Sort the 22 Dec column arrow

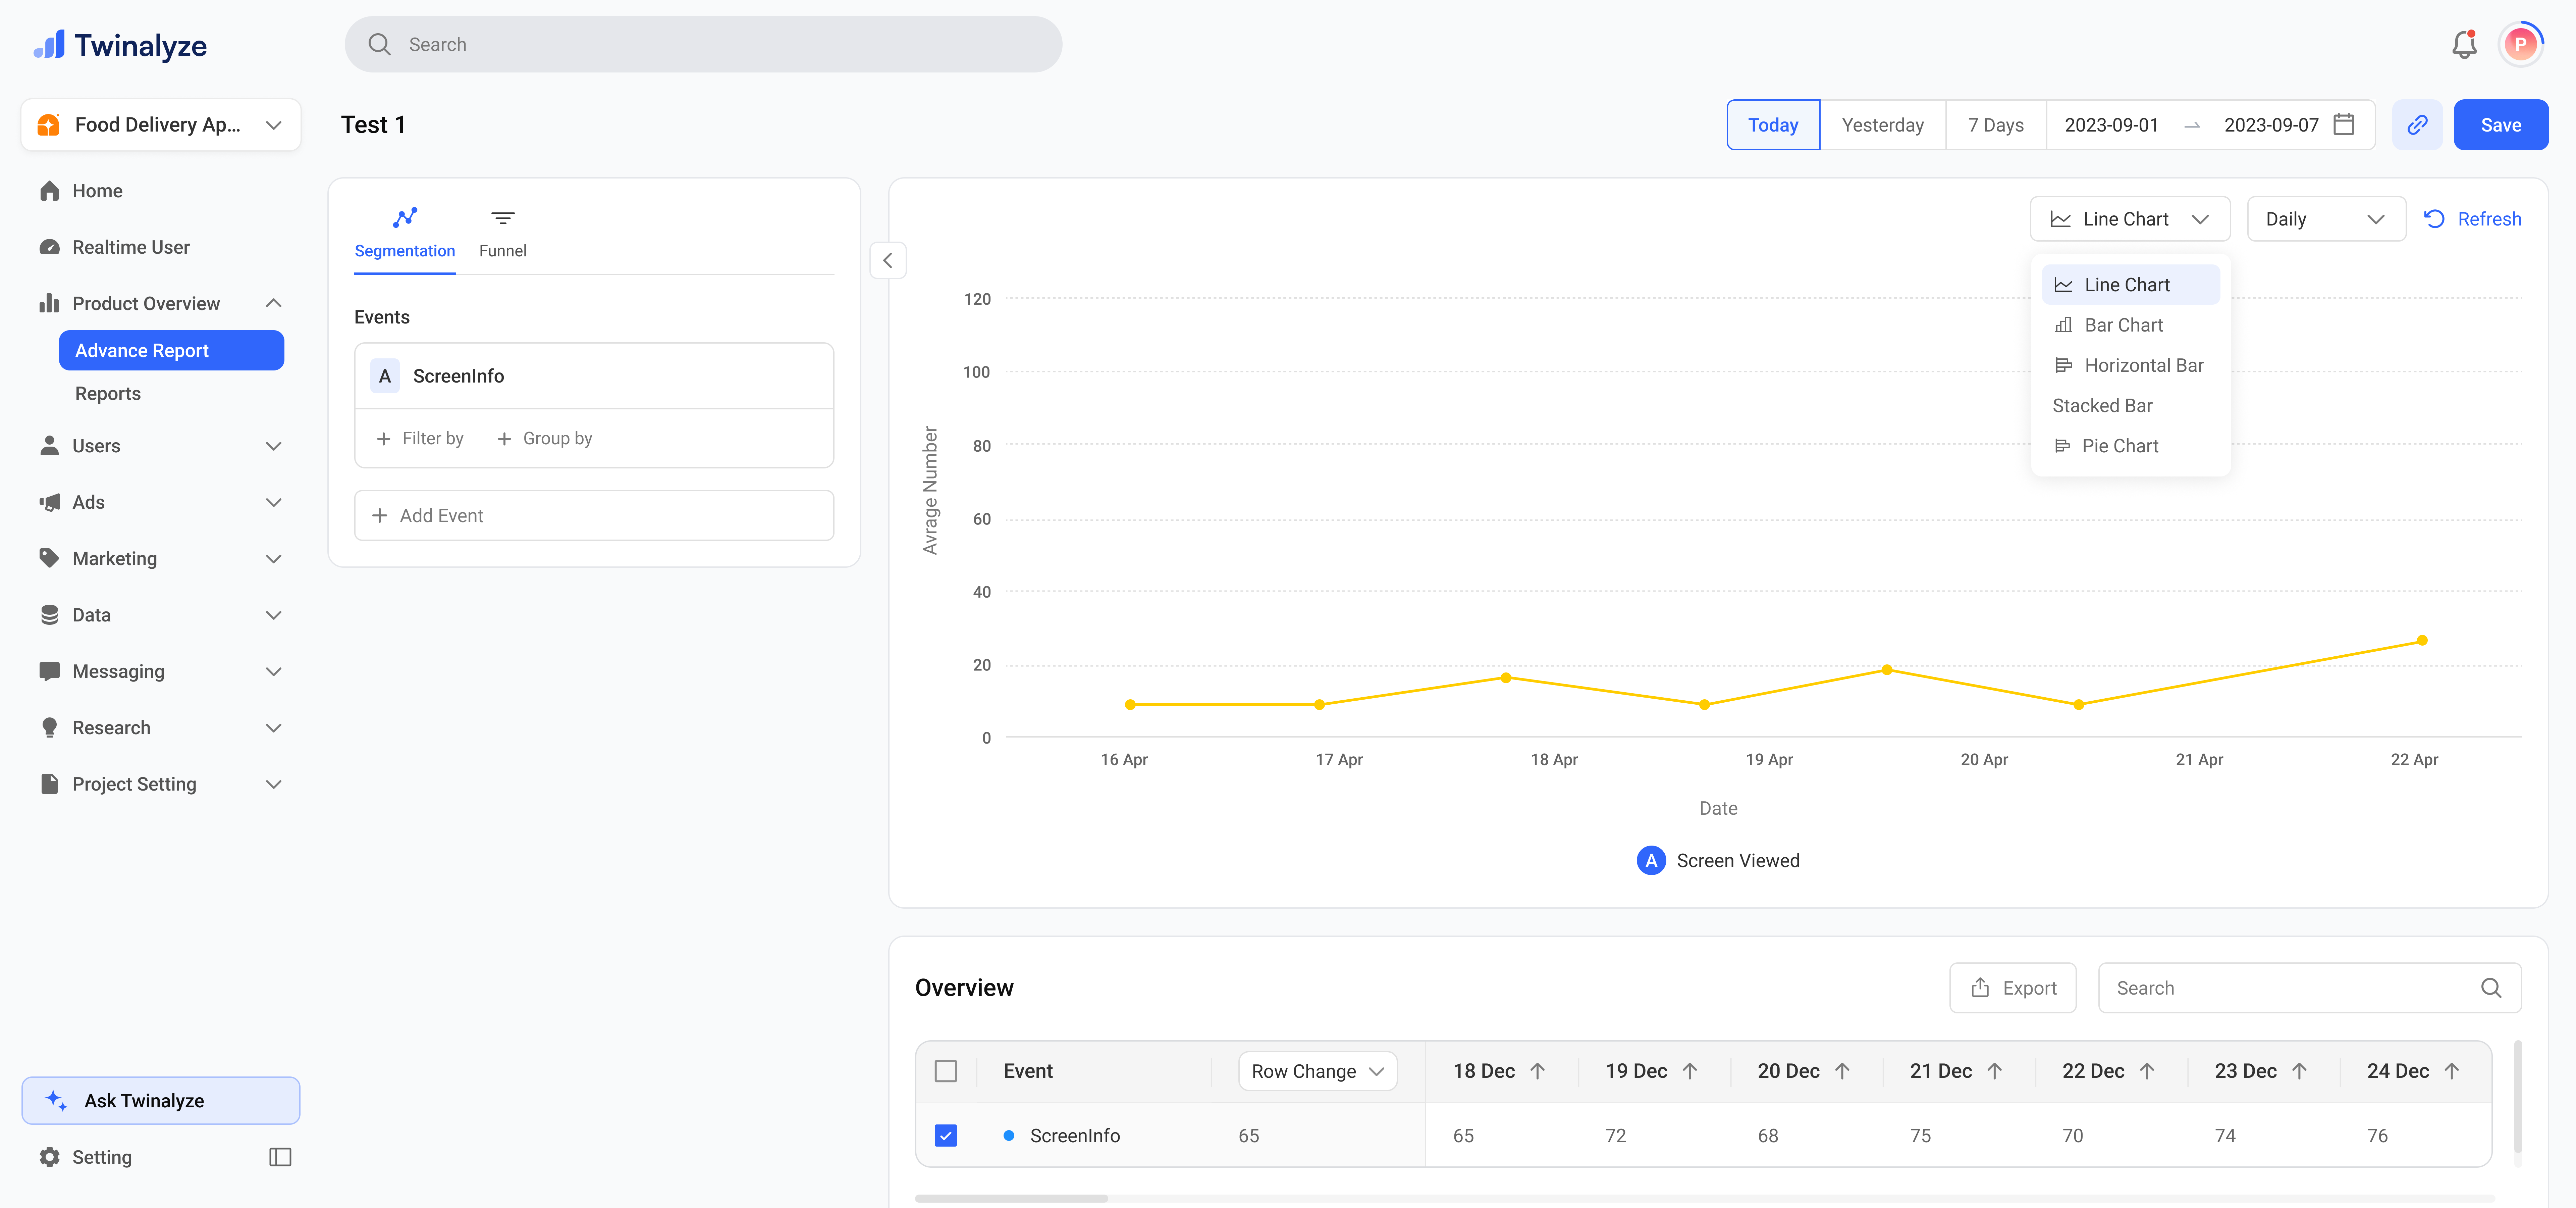pos(2147,1071)
